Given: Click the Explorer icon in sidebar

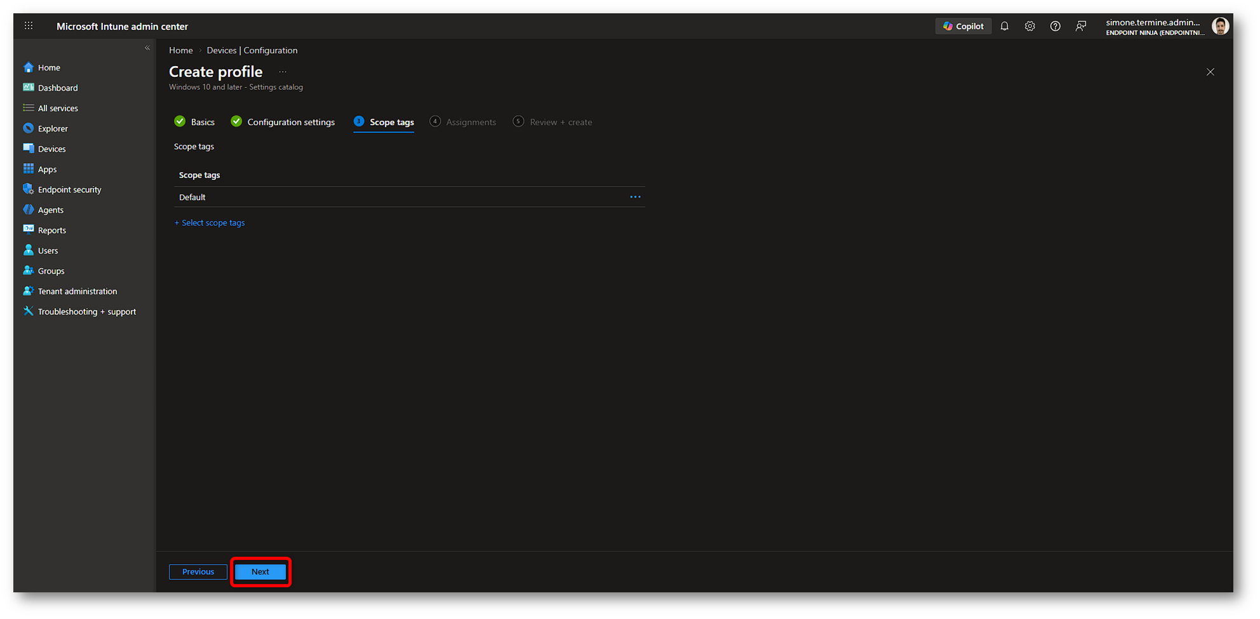Looking at the screenshot, I should click(x=29, y=128).
